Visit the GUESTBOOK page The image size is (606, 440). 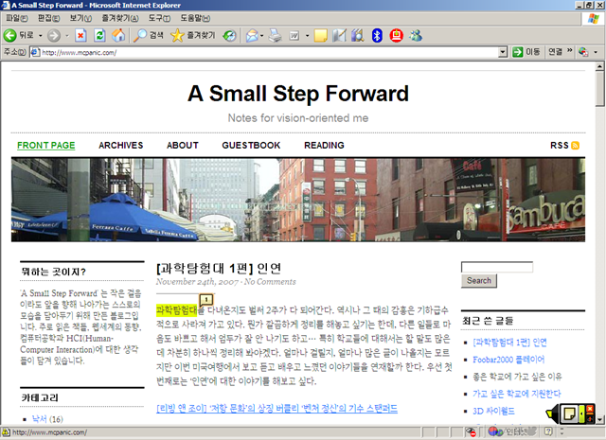(x=251, y=146)
